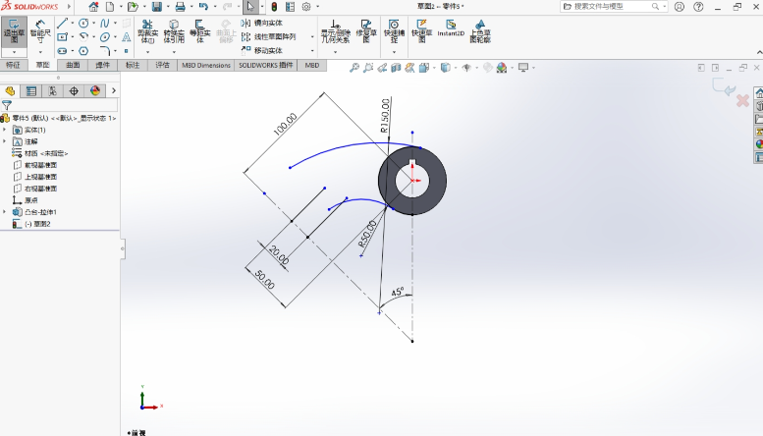The image size is (763, 436).
Task: Click Display/Delete Relations (显示/删除几何关系)
Action: pos(335,31)
